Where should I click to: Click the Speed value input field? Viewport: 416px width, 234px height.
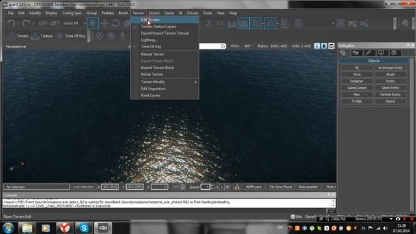(x=205, y=187)
